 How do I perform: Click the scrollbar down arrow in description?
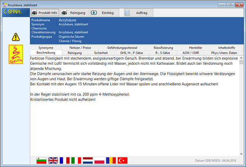click(241, 154)
